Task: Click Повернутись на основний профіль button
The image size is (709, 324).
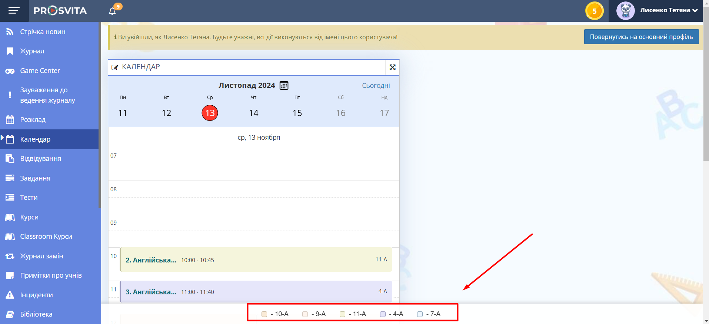Action: [x=641, y=37]
